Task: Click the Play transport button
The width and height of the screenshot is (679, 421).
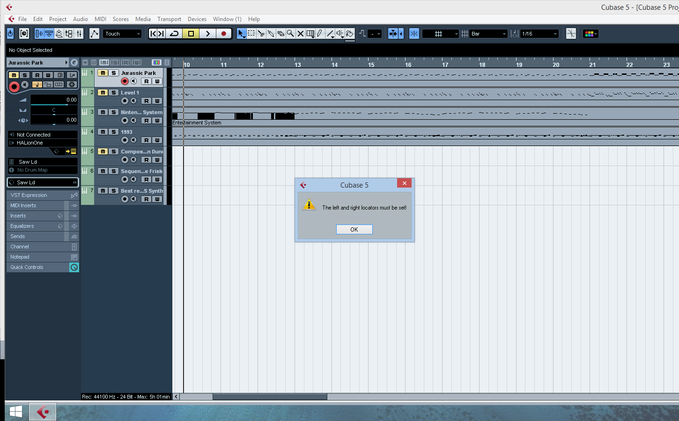Action: tap(207, 34)
